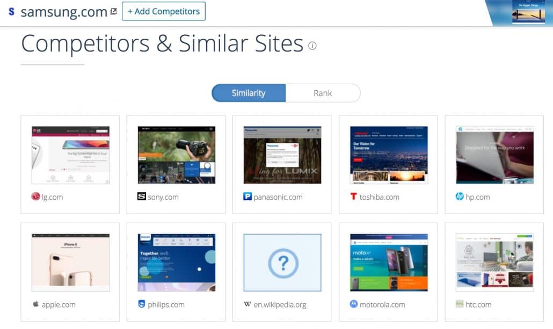The width and height of the screenshot is (553, 329).
Task: Switch to the Similarity tab
Action: (x=249, y=93)
